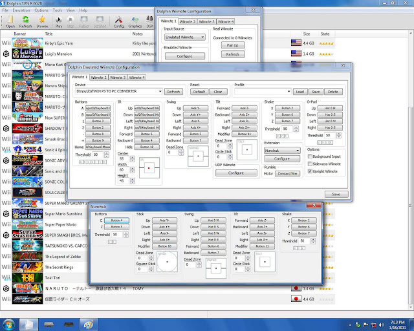Enable Background Input checkbox
This screenshot has width=414, height=331.
click(310, 156)
